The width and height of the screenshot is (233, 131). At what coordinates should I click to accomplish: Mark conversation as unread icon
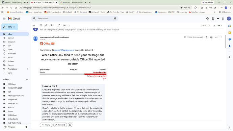coord(59,25)
